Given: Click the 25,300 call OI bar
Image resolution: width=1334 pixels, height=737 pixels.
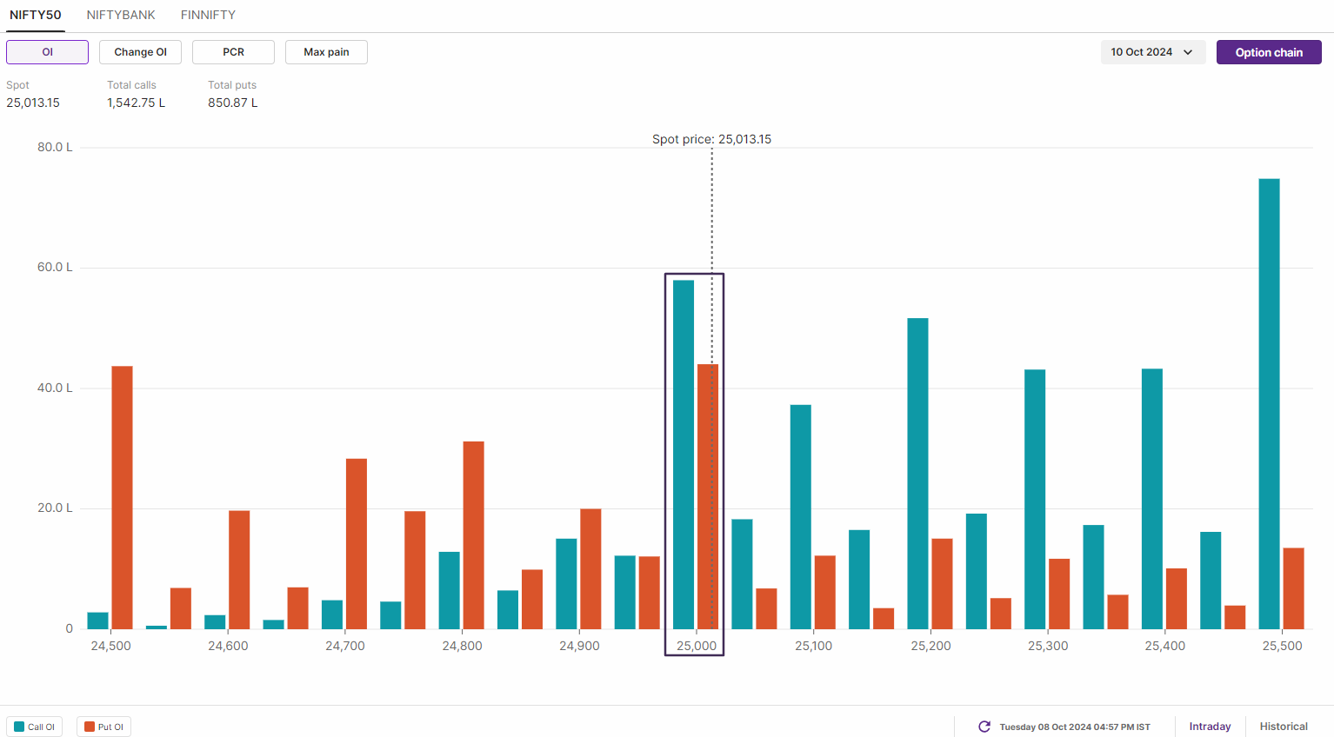Looking at the screenshot, I should tap(1035, 500).
